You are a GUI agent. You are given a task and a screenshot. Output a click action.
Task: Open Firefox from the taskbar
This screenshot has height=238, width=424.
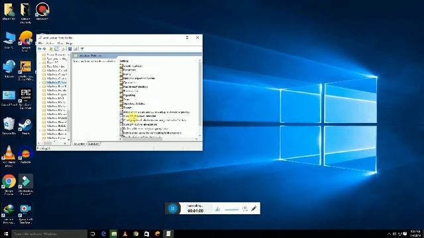[158, 233]
